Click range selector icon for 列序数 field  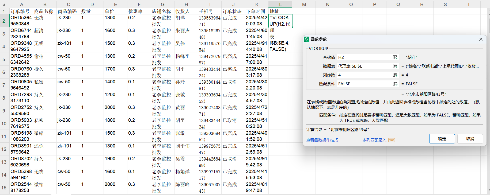(x=395, y=75)
